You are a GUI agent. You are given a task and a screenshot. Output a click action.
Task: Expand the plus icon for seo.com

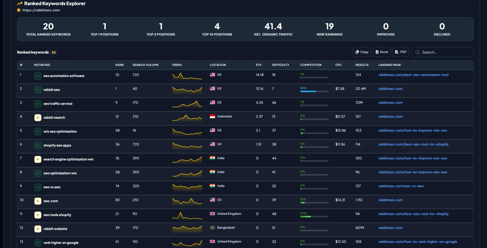point(38,201)
